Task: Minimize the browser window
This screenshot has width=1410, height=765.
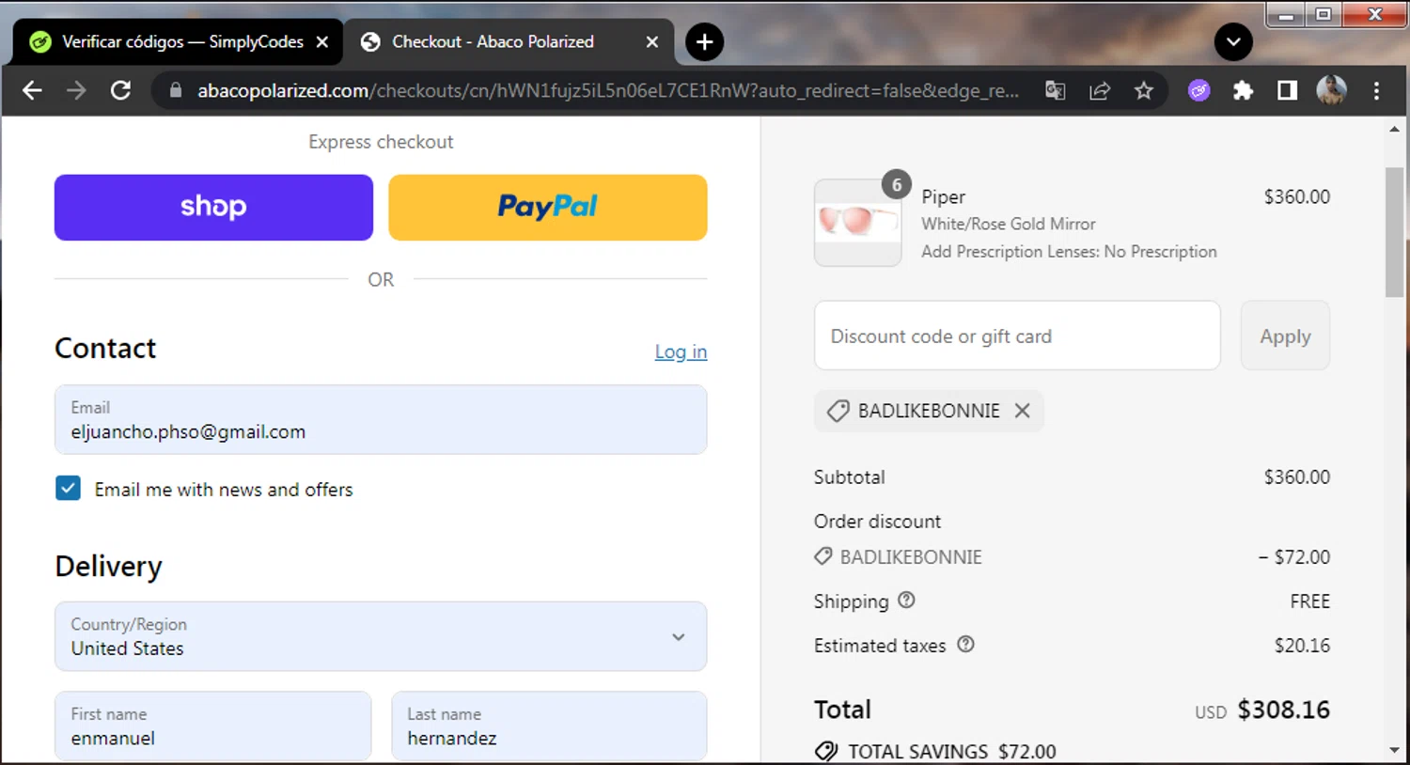Action: click(1286, 15)
